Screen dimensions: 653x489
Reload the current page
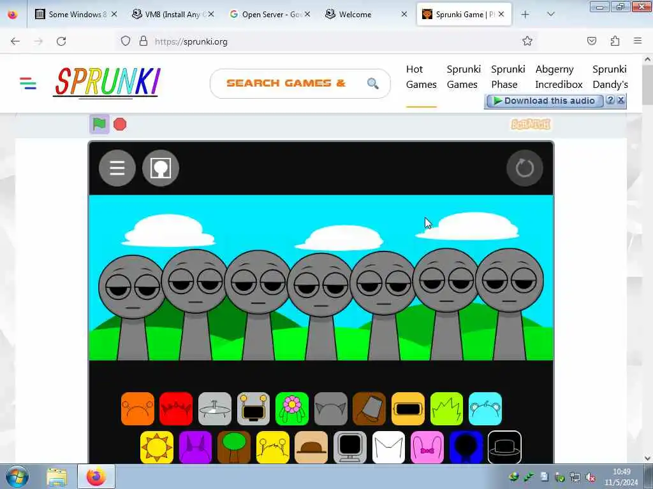point(61,41)
